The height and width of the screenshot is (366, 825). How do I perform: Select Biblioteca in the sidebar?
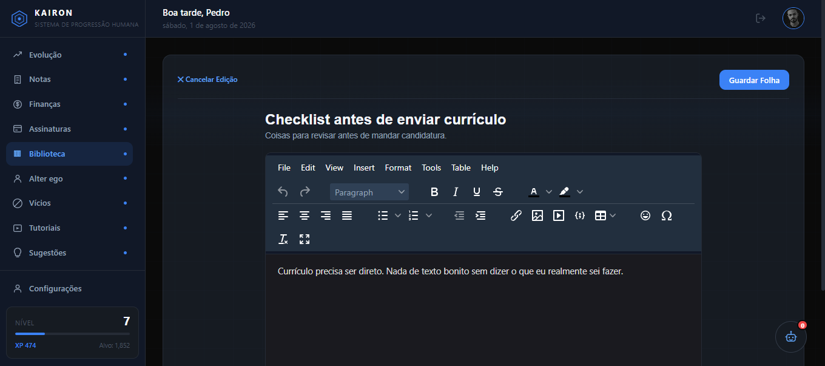pos(69,154)
